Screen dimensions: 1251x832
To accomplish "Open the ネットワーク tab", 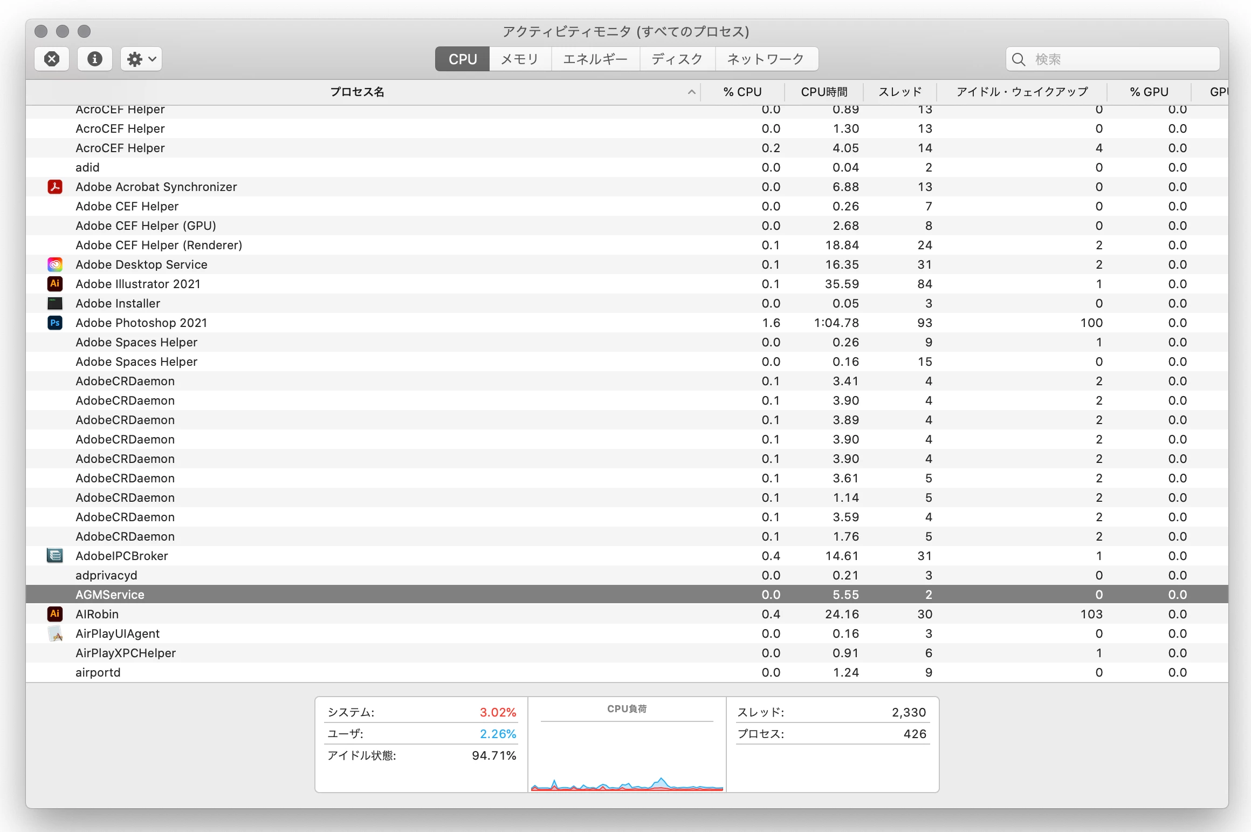I will click(766, 59).
